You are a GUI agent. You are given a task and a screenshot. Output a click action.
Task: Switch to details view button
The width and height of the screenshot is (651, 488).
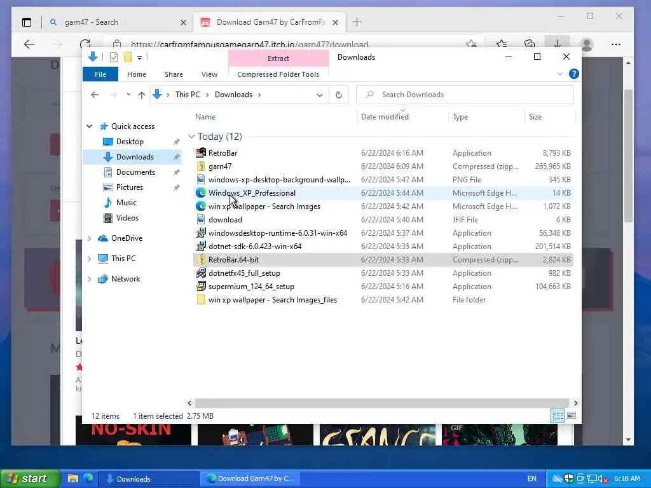[558, 416]
